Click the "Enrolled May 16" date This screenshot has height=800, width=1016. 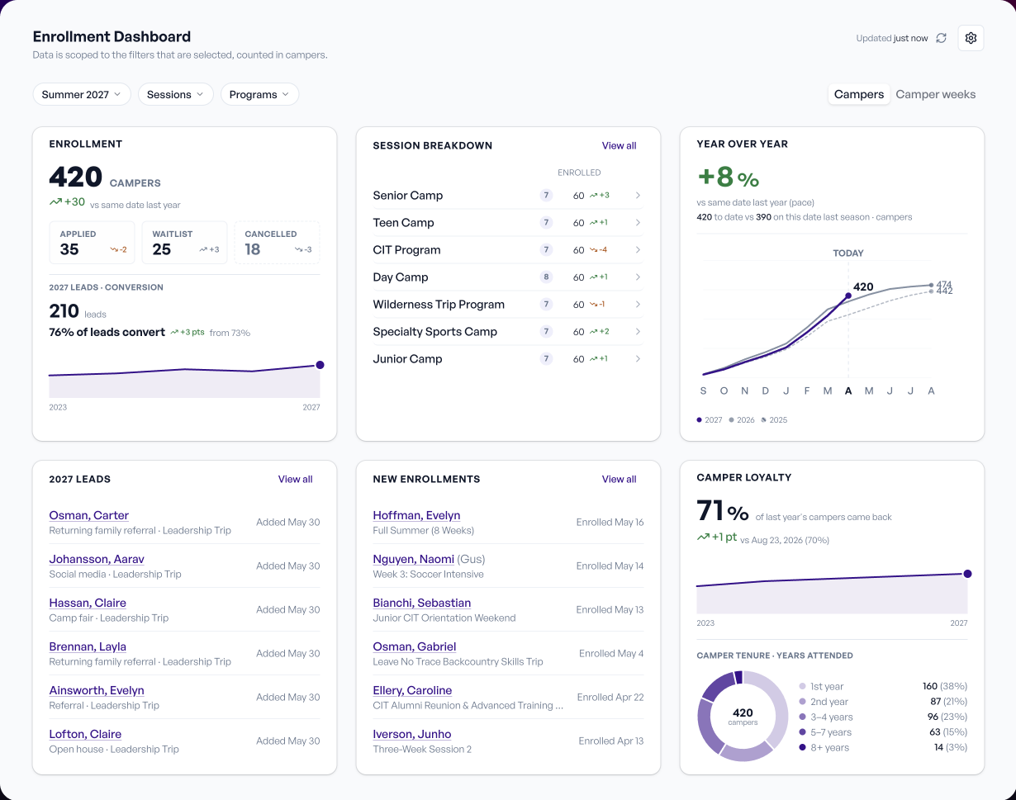tap(610, 522)
